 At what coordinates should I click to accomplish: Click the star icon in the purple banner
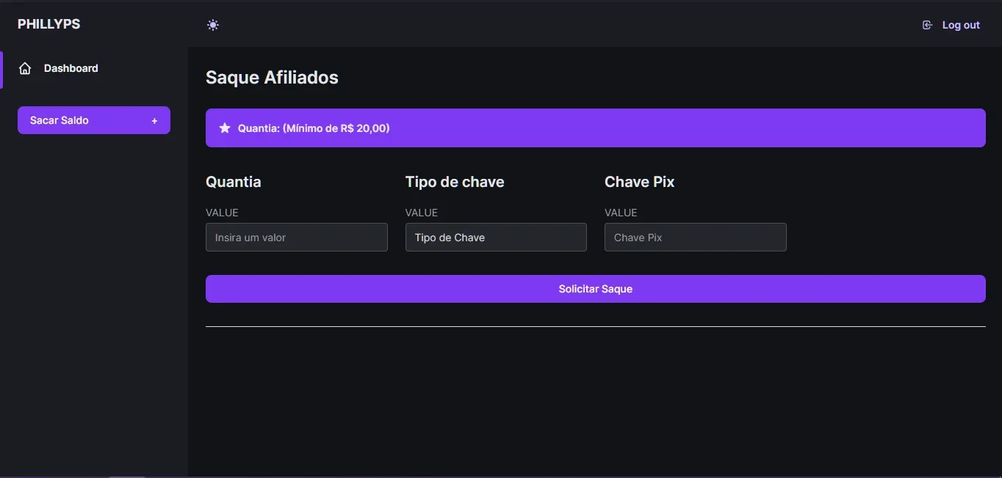pos(225,128)
